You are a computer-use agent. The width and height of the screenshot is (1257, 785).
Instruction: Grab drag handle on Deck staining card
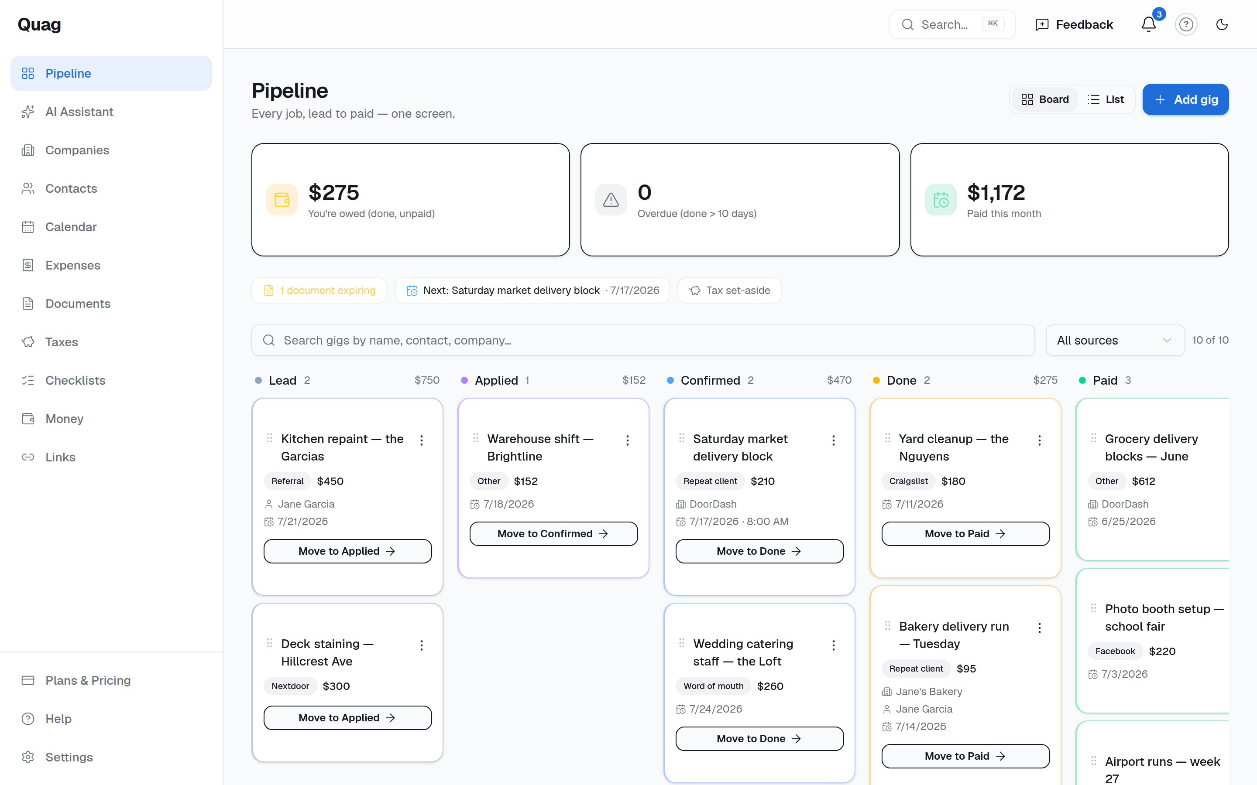(270, 643)
